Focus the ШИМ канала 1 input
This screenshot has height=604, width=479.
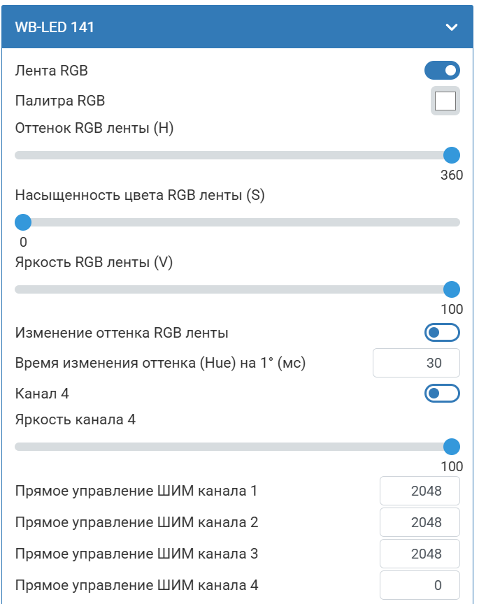[420, 491]
